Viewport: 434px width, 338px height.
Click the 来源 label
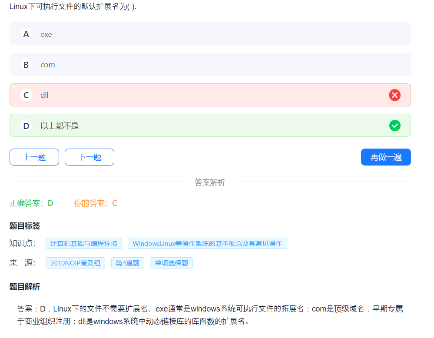coord(23,263)
